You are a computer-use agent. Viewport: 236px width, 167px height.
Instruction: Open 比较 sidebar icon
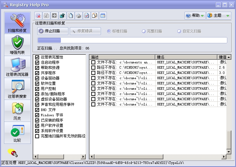coord(17,133)
